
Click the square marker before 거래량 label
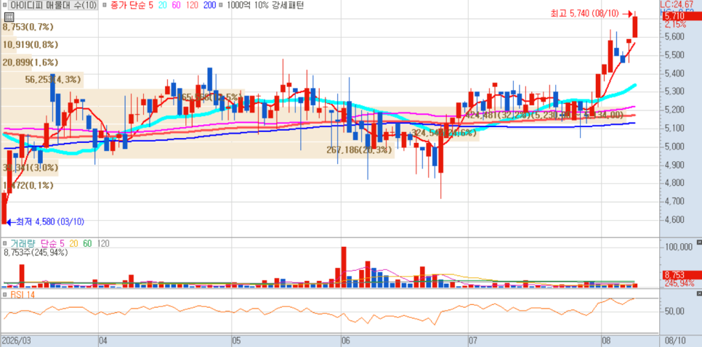pyautogui.click(x=4, y=244)
